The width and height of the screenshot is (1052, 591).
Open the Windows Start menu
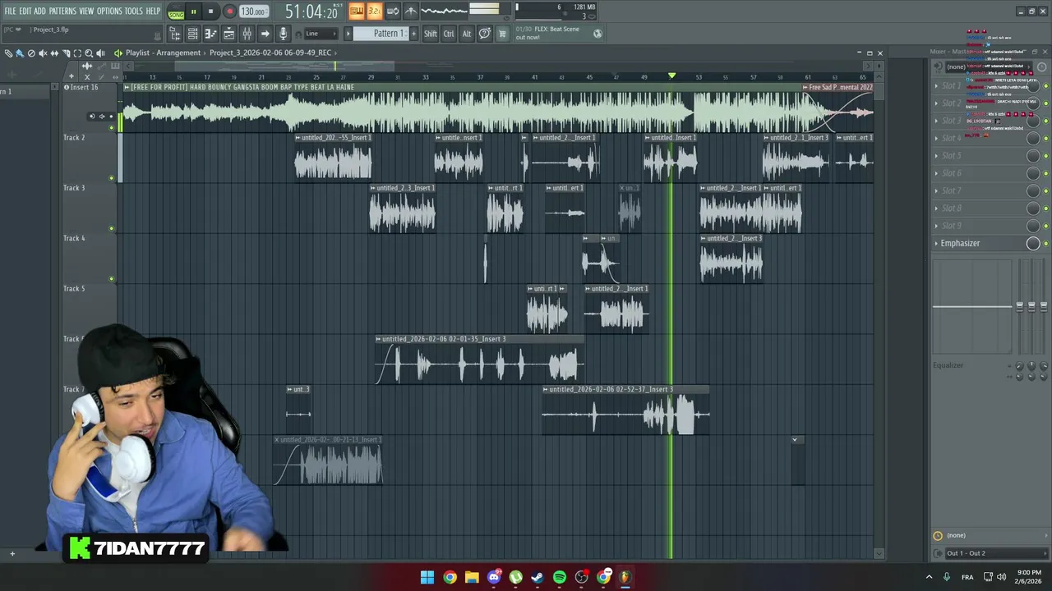[x=427, y=577]
